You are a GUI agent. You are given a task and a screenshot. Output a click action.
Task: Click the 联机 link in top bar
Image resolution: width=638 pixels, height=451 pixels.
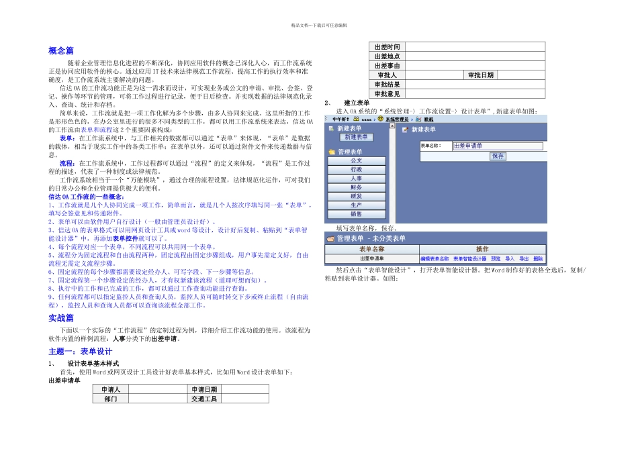click(428, 119)
